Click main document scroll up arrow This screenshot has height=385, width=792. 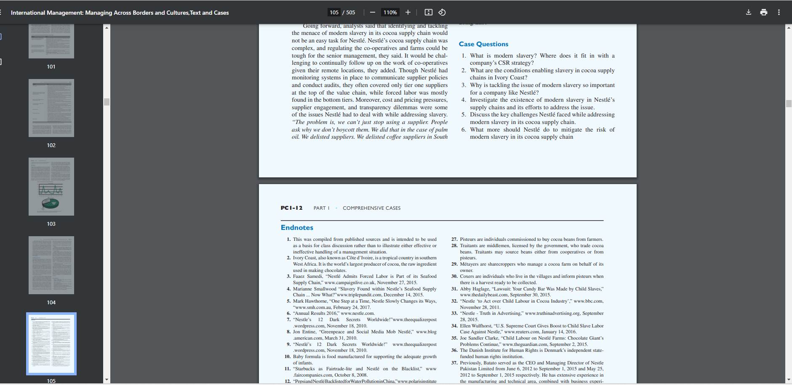pyautogui.click(x=789, y=27)
